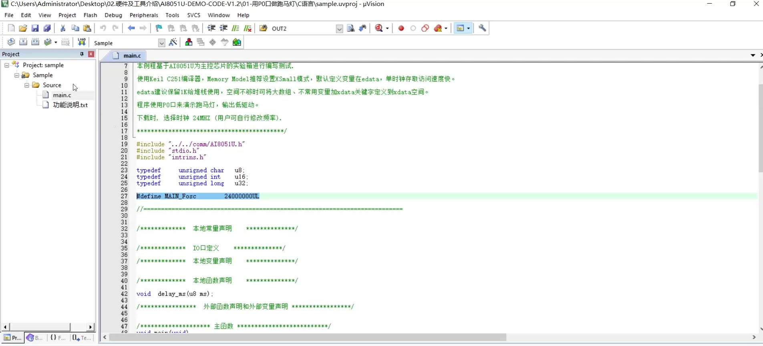763x346 pixels.
Task: Click Incremental Find icon
Action: click(x=363, y=28)
